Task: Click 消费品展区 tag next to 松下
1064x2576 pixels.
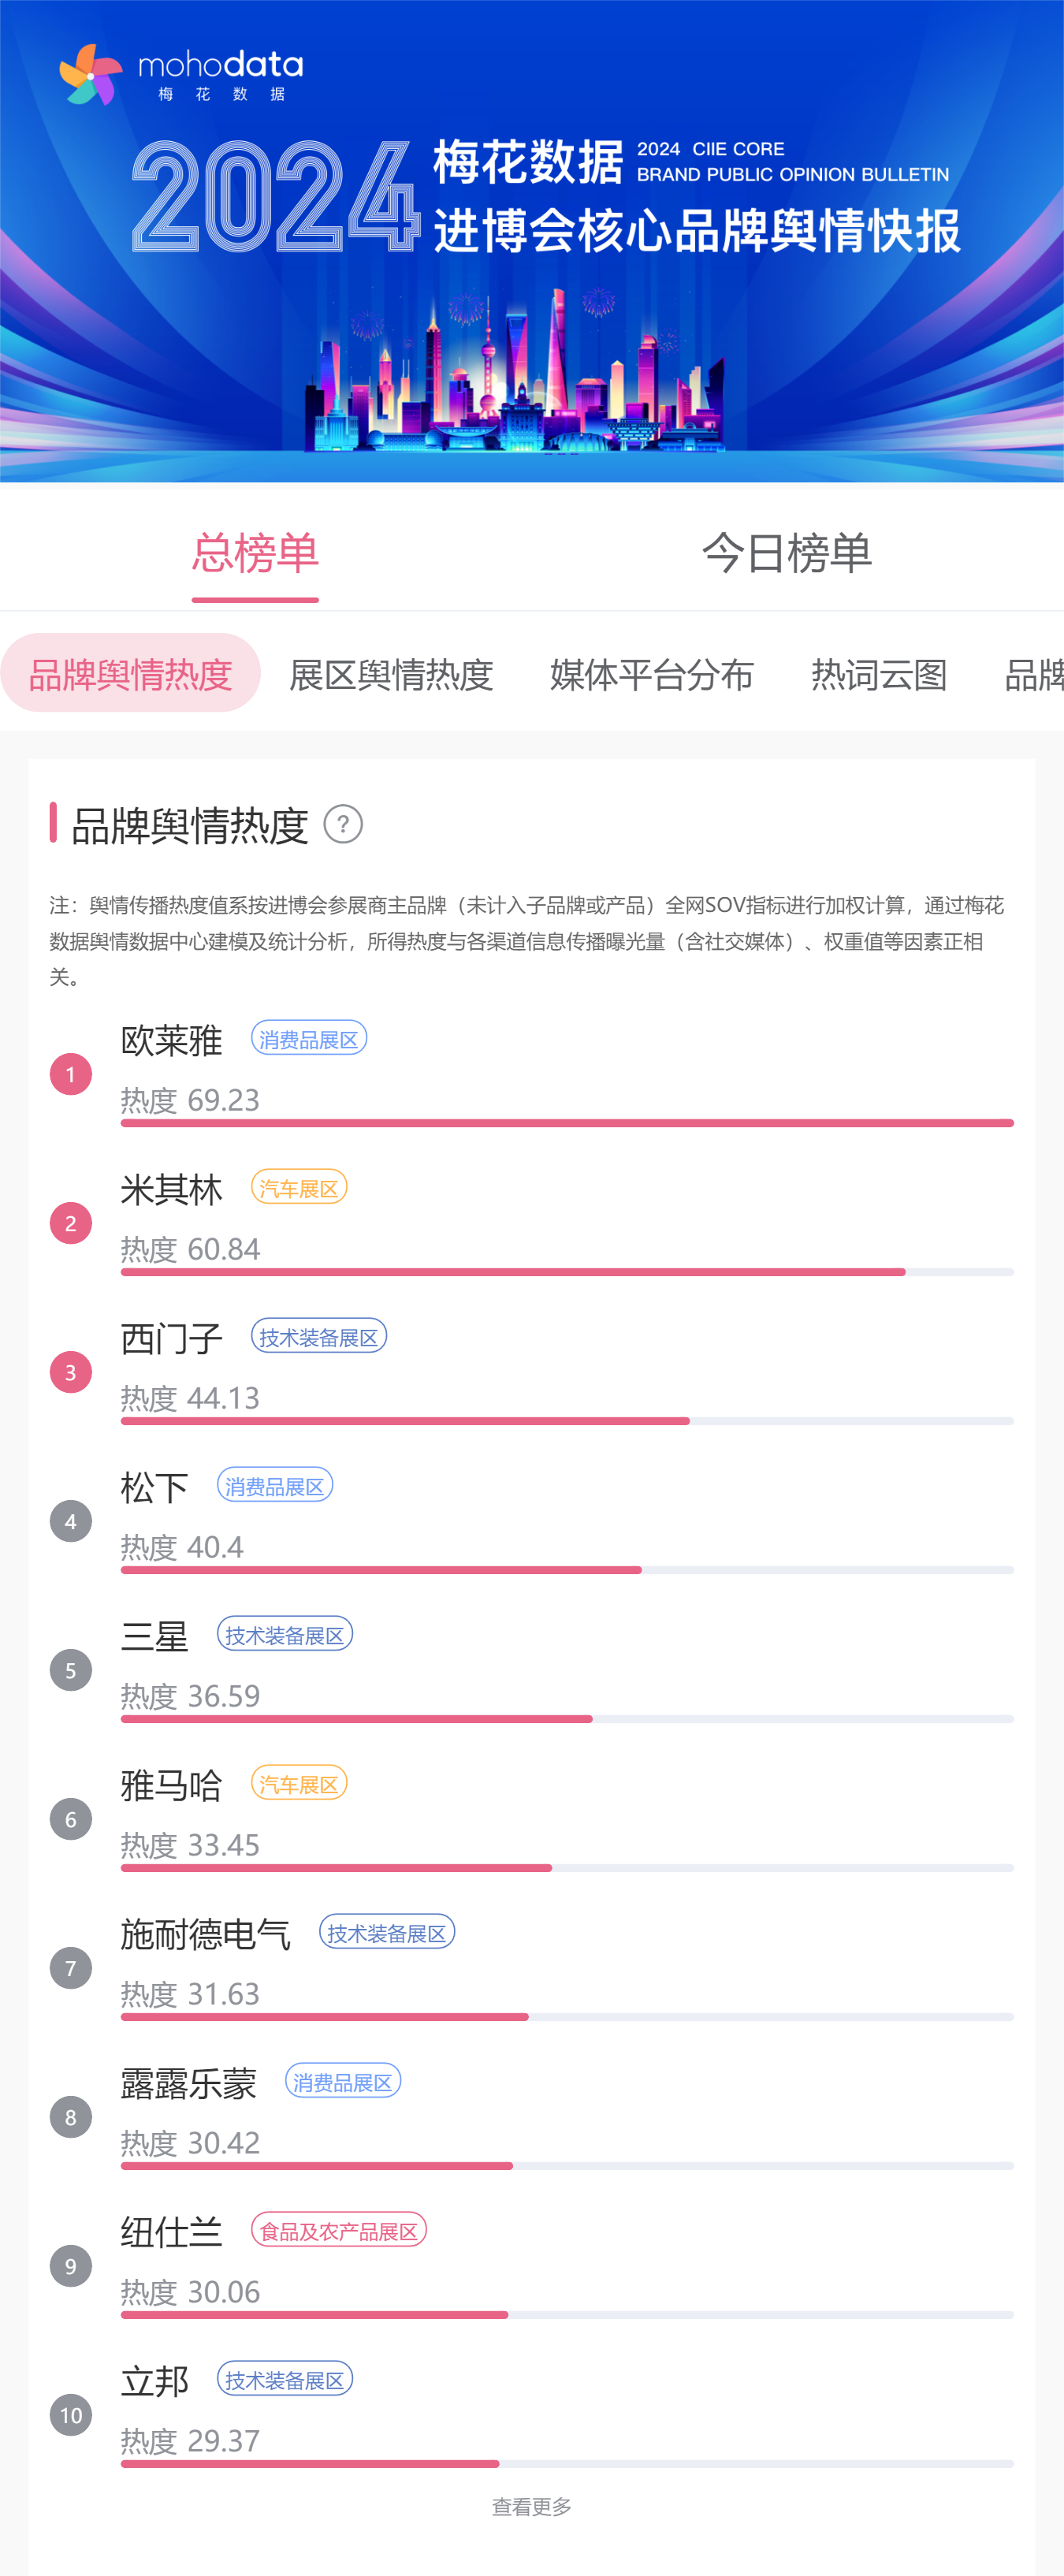Action: point(275,1486)
